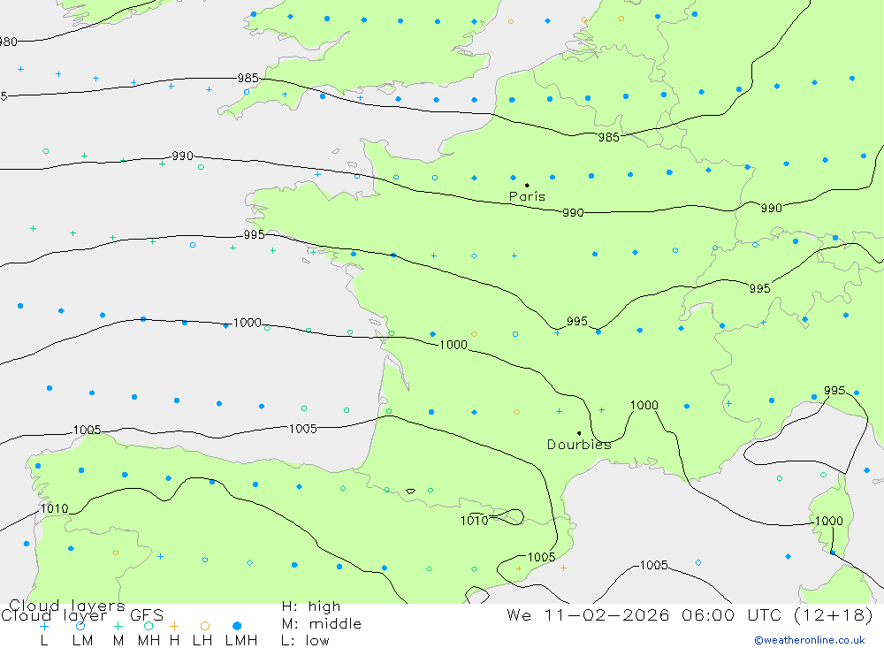The width and height of the screenshot is (884, 648).
Task: Click the 'LMH' legend label text
Action: [x=241, y=641]
